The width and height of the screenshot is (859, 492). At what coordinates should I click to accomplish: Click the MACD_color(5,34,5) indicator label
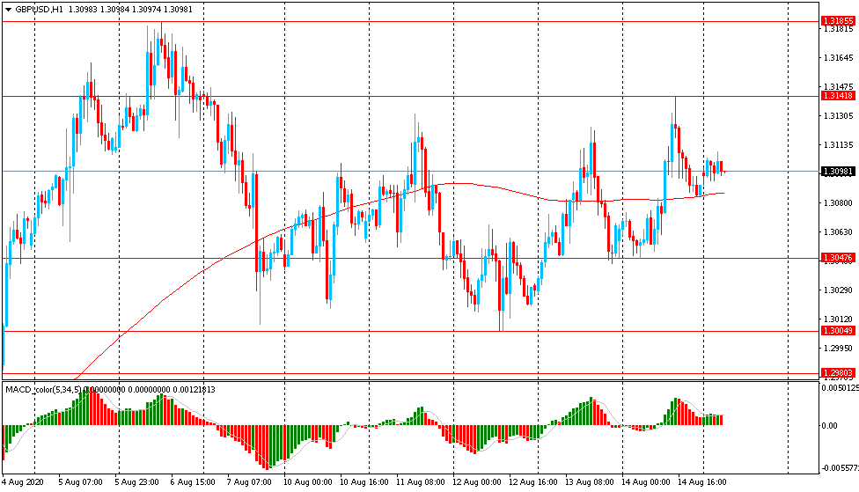43,389
